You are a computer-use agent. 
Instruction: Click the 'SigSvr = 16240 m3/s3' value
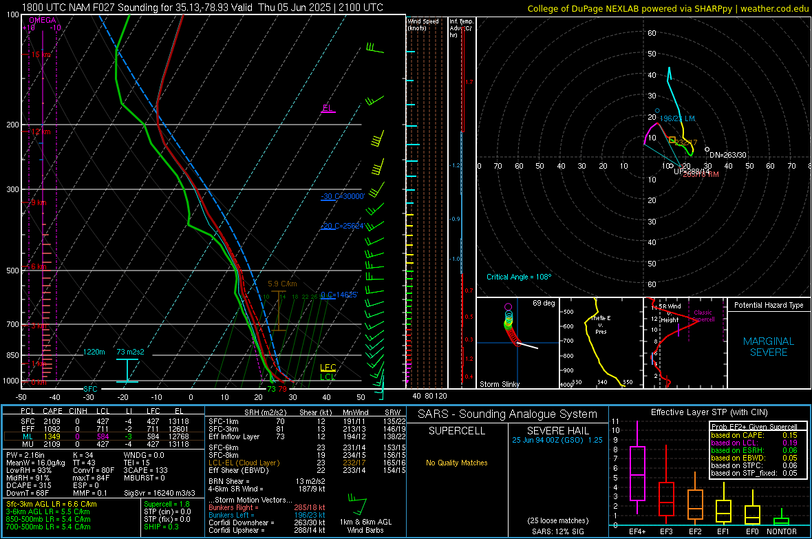160,493
